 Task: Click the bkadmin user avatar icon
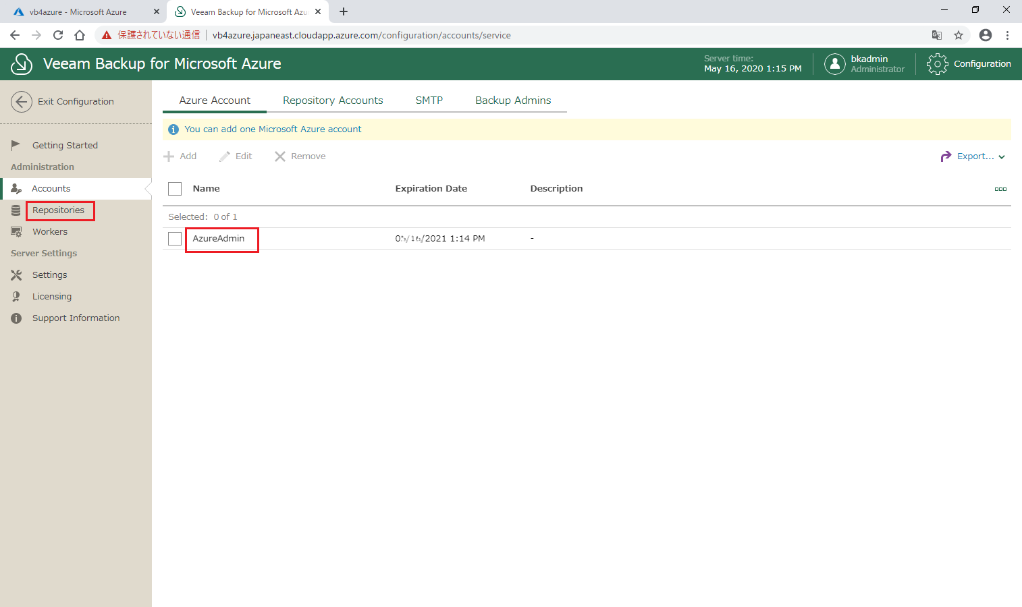click(x=835, y=64)
